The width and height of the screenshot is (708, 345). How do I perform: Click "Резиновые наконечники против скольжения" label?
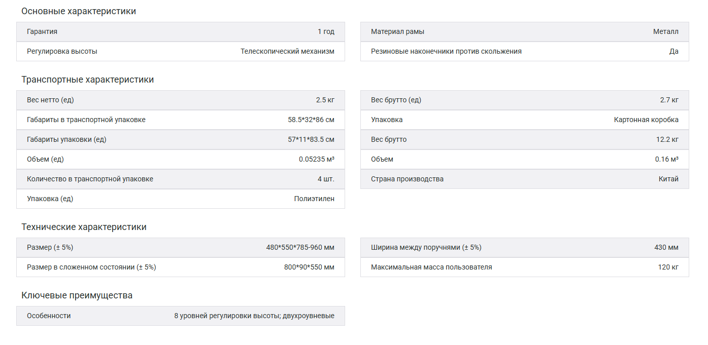point(446,51)
